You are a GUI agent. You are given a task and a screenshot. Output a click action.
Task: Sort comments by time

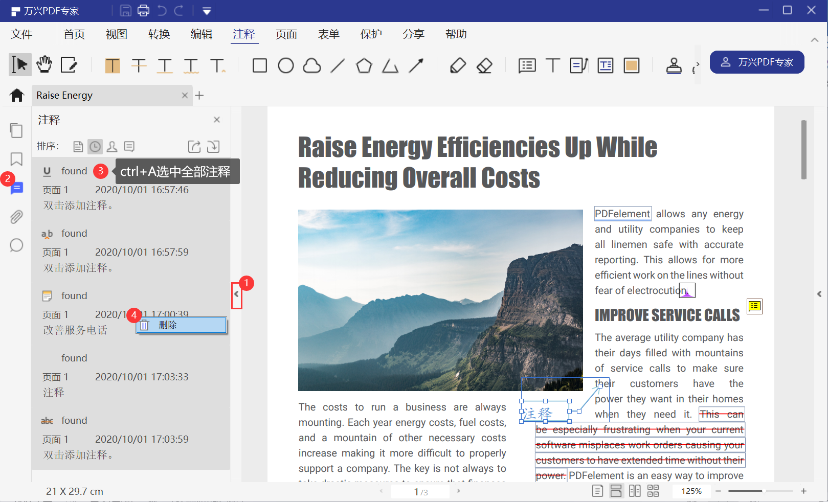tap(95, 147)
